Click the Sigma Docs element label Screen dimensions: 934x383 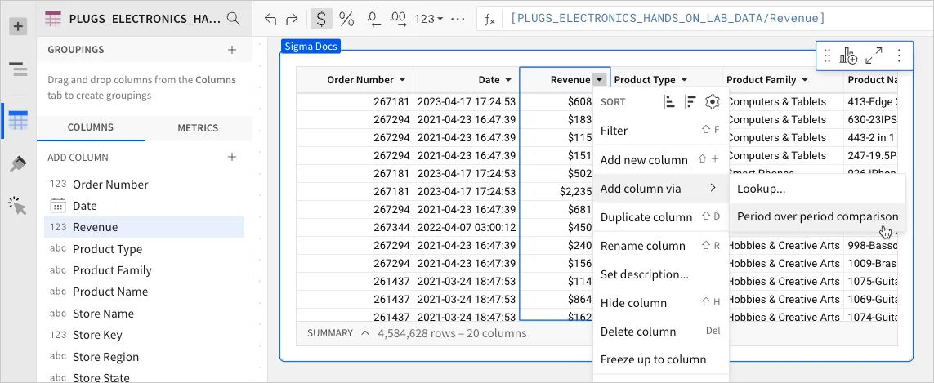click(311, 47)
